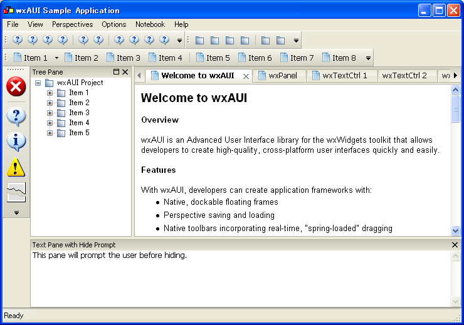Screen dimensions: 464x325
Task: Click the 'Text Pane with Hide Prompt' caption
Action: [x=74, y=245]
